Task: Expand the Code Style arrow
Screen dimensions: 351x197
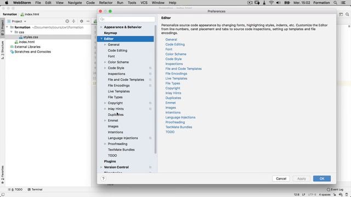Action: click(x=105, y=68)
